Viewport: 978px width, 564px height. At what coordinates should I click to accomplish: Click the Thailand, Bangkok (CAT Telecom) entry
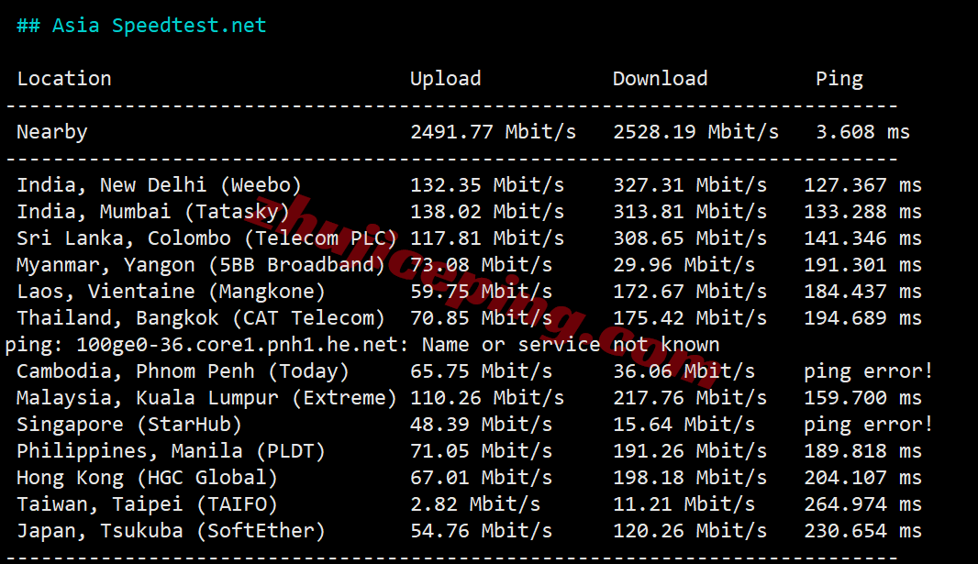tap(201, 318)
